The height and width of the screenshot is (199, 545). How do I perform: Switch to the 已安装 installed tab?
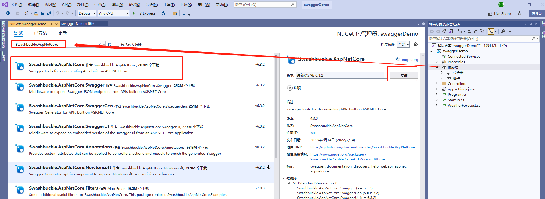pos(41,33)
